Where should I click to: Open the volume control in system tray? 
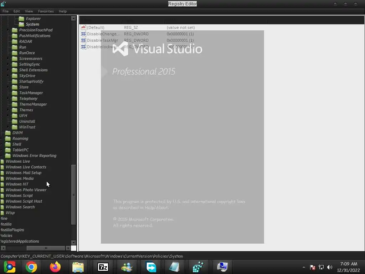pyautogui.click(x=330, y=267)
